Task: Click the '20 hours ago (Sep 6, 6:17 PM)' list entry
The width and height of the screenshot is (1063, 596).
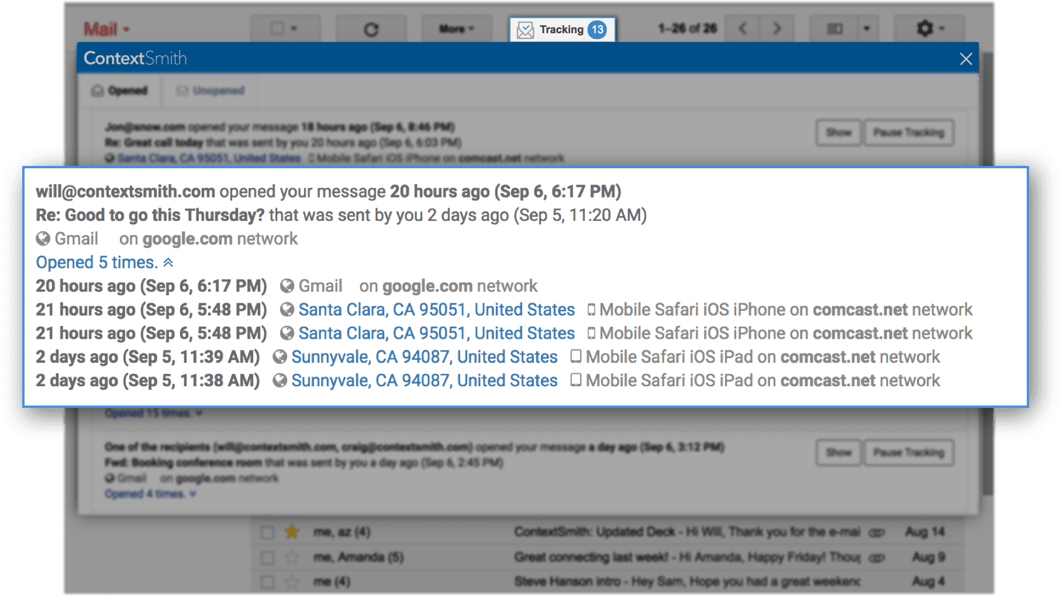Action: (x=151, y=286)
